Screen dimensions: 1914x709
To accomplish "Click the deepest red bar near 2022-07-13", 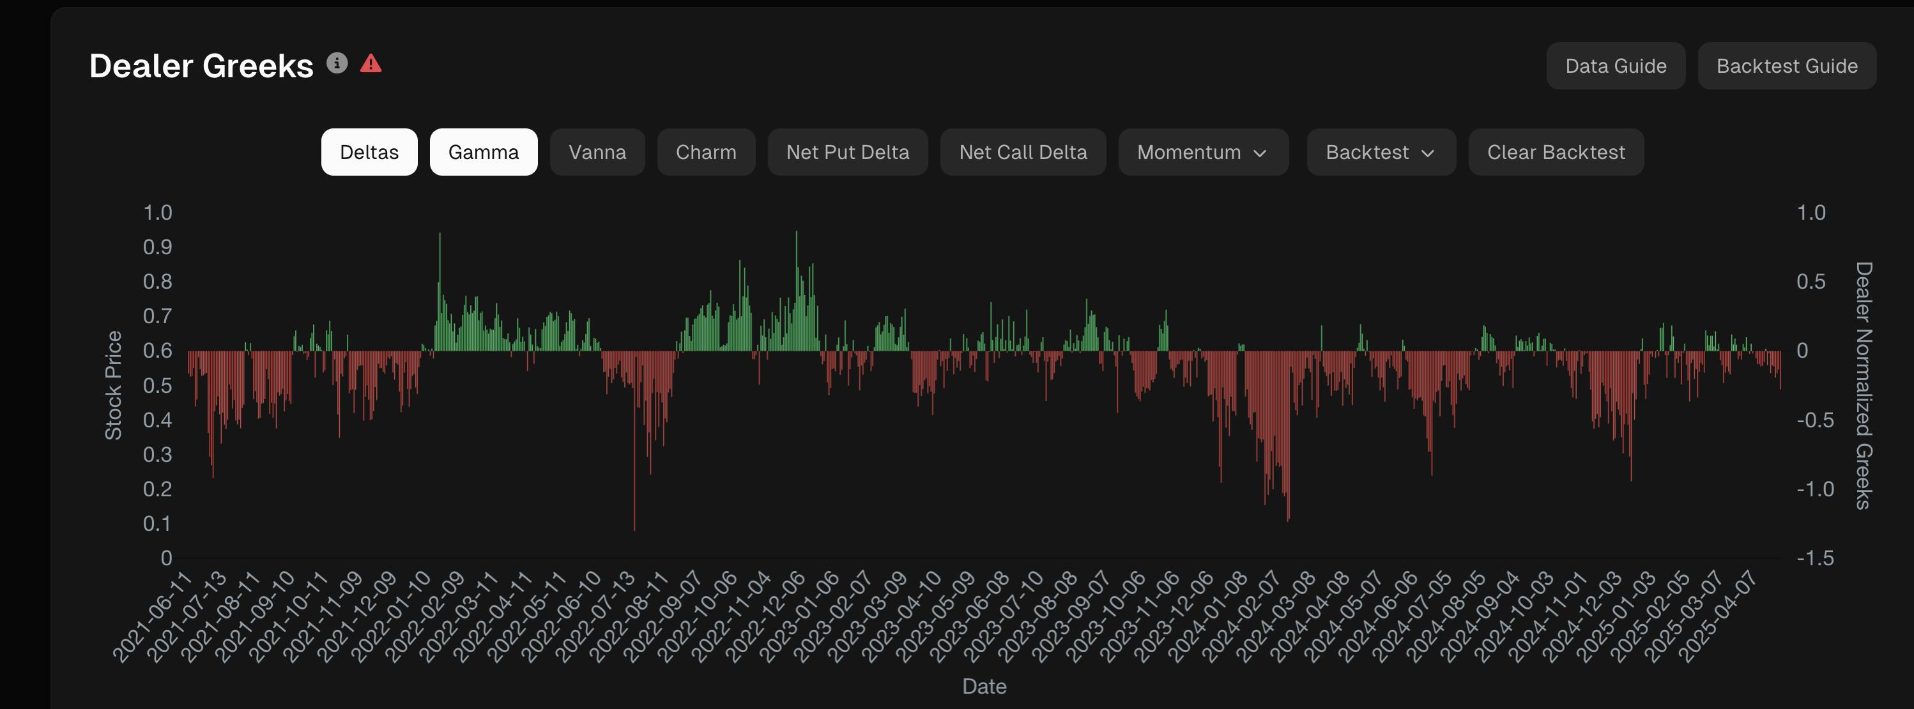I will [x=634, y=446].
